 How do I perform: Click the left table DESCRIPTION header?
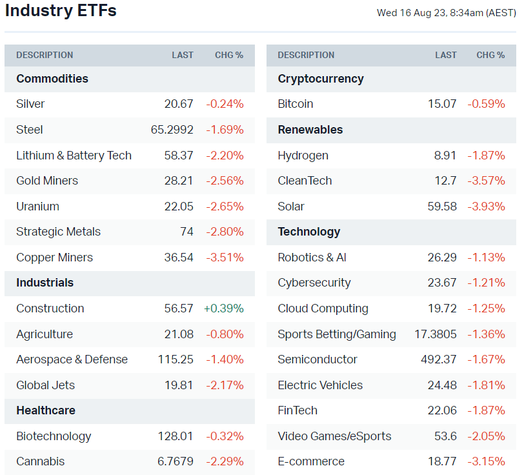[x=45, y=56]
